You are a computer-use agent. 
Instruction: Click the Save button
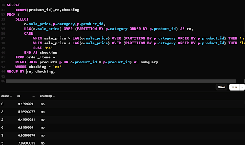[222, 87]
